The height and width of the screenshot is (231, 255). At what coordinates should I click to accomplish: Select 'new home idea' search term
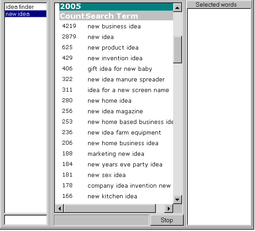109,100
